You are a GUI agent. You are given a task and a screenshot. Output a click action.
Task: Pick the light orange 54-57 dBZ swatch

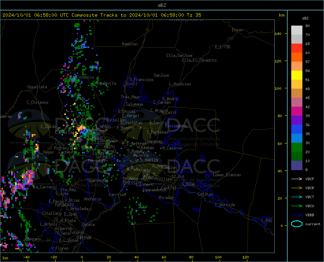coord(297,66)
